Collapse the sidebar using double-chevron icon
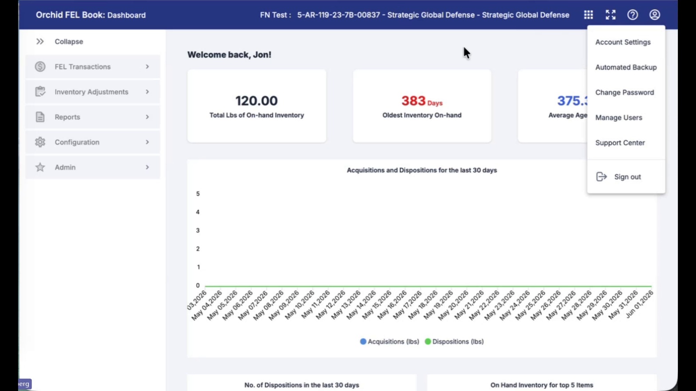 pos(40,41)
